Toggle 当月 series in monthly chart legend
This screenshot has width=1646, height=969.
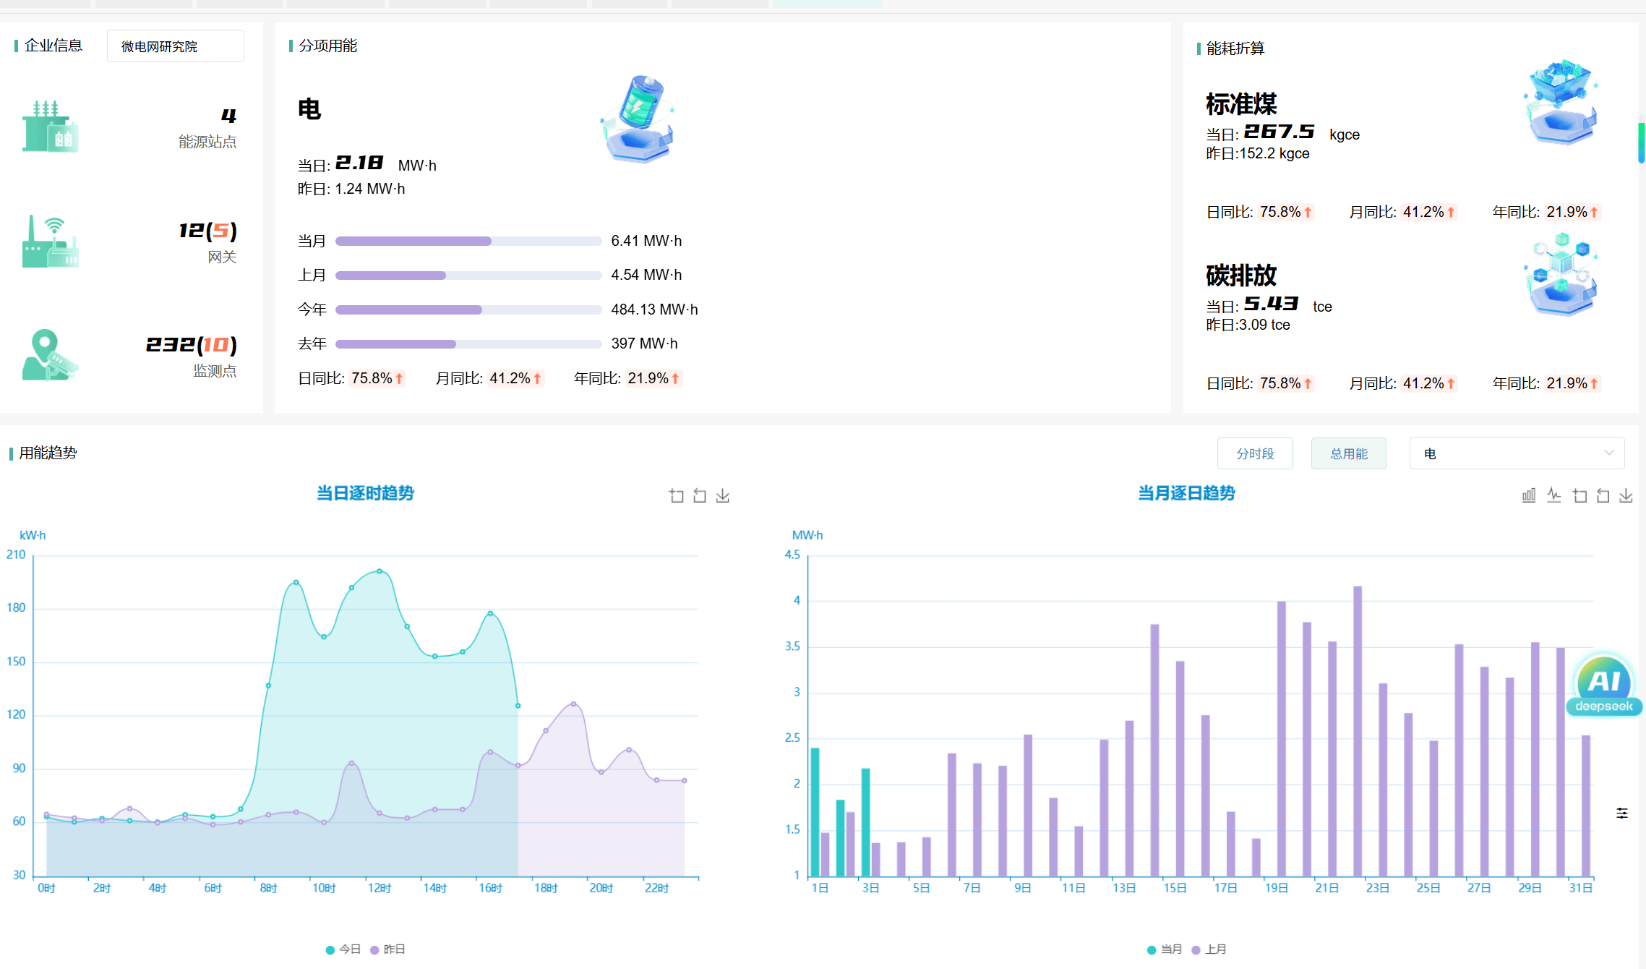coord(1165,949)
